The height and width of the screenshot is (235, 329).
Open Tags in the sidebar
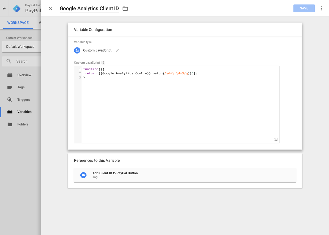[x=20, y=87]
